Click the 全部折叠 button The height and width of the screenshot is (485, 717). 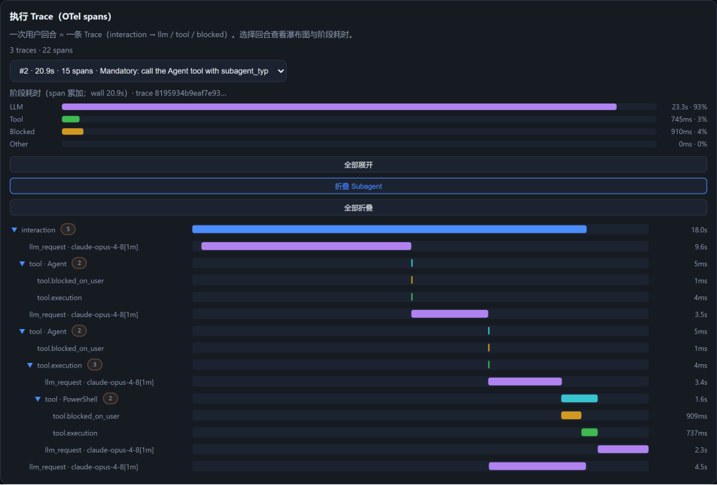click(x=358, y=208)
